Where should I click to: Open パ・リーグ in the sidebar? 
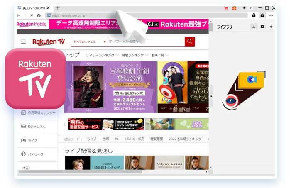pyautogui.click(x=37, y=154)
